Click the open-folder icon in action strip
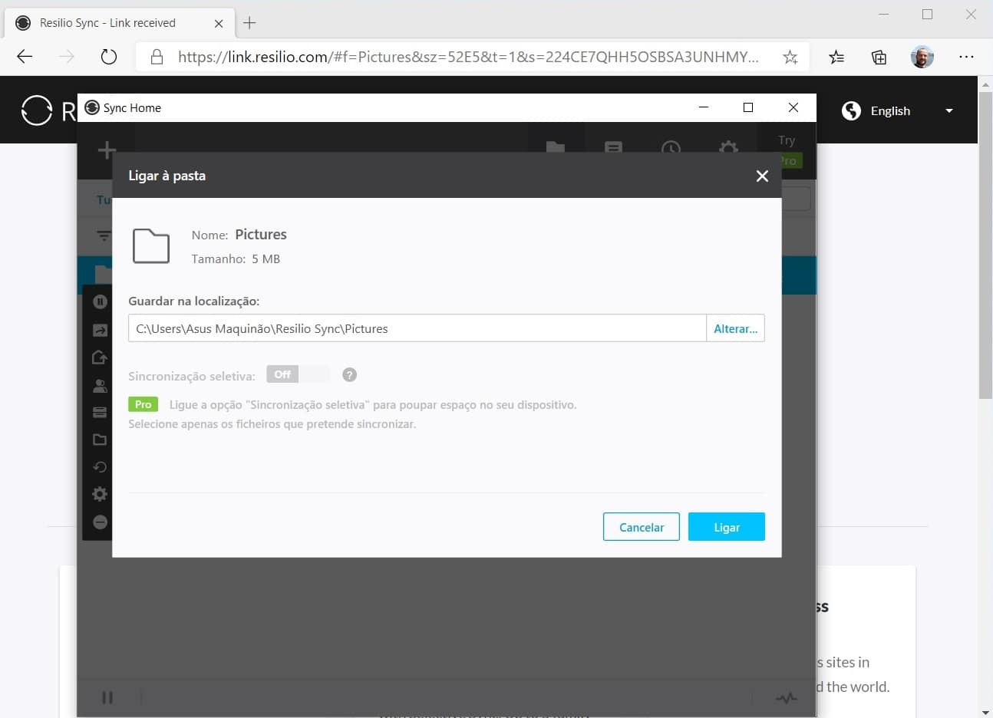The width and height of the screenshot is (993, 718). [100, 440]
